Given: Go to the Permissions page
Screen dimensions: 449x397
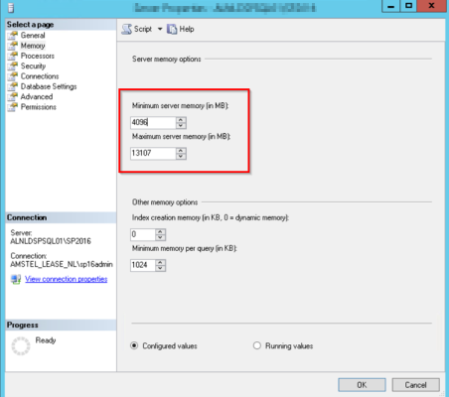Looking at the screenshot, I should pyautogui.click(x=39, y=107).
